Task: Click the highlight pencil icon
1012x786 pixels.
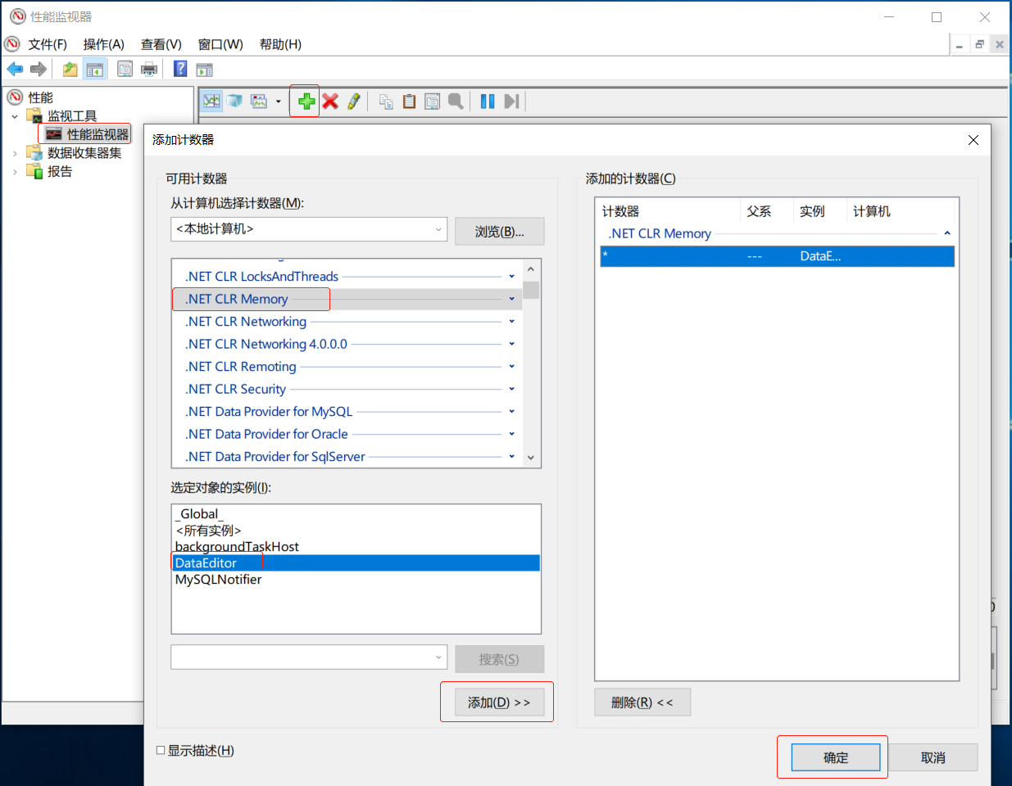Action: pyautogui.click(x=354, y=101)
